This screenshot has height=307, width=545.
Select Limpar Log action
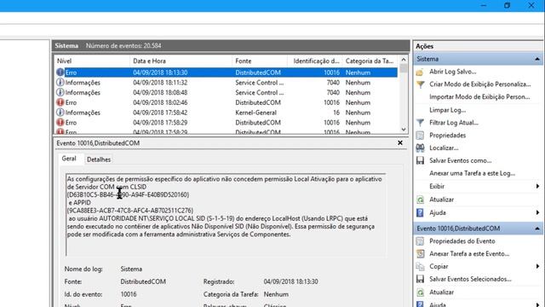pos(447,110)
